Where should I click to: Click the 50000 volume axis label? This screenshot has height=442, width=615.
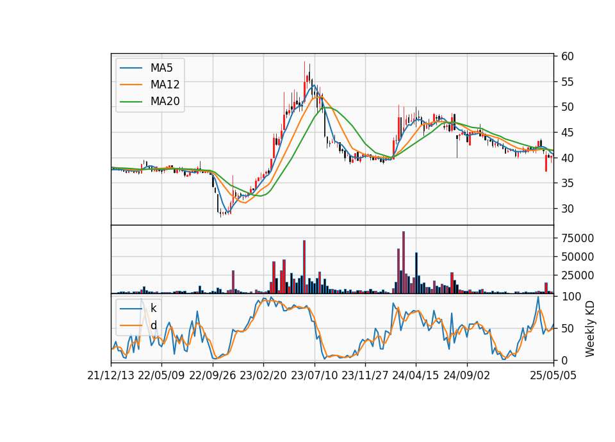[x=577, y=257]
